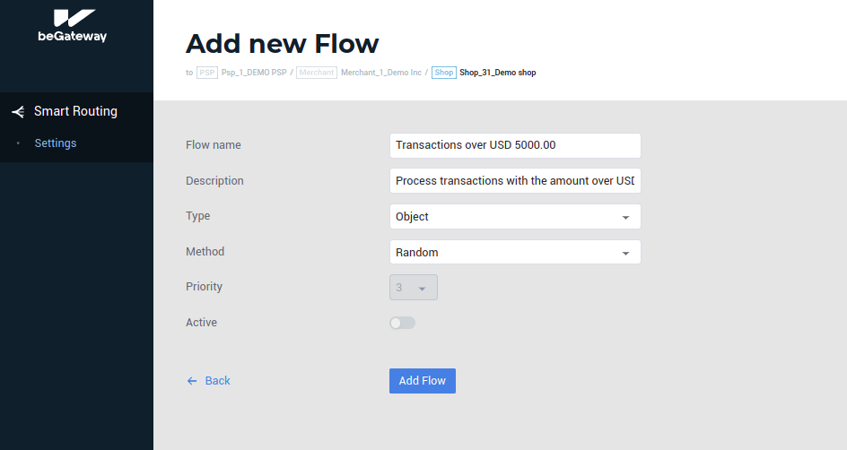Toggle the Active switch on

(x=402, y=323)
